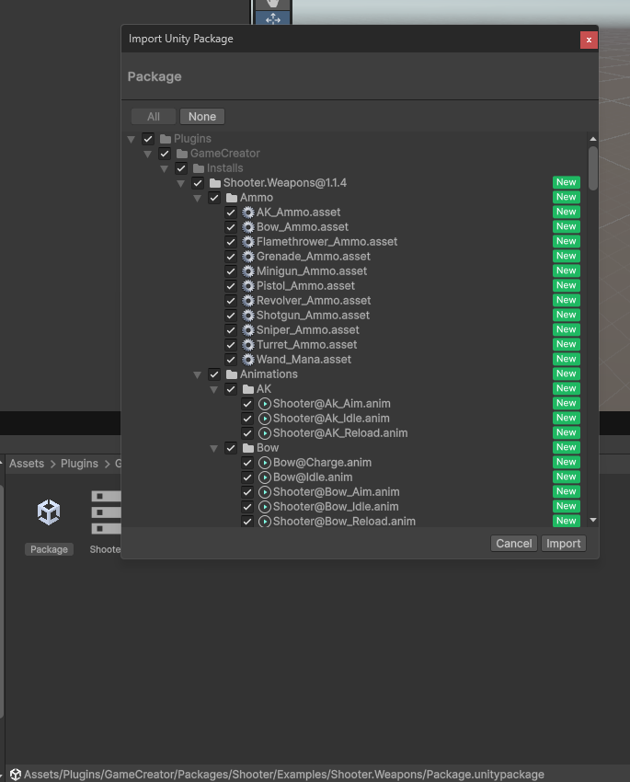Screen dimensions: 630x782
Task: Click the Ammo folder icon
Action: point(231,198)
